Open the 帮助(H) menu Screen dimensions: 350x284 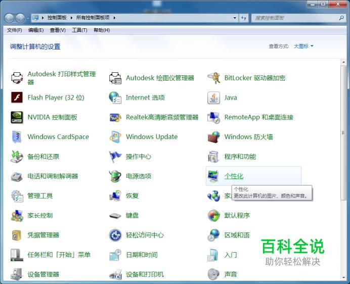pos(102,30)
